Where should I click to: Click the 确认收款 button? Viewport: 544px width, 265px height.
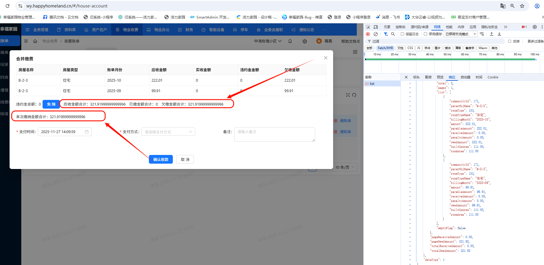coord(161,159)
